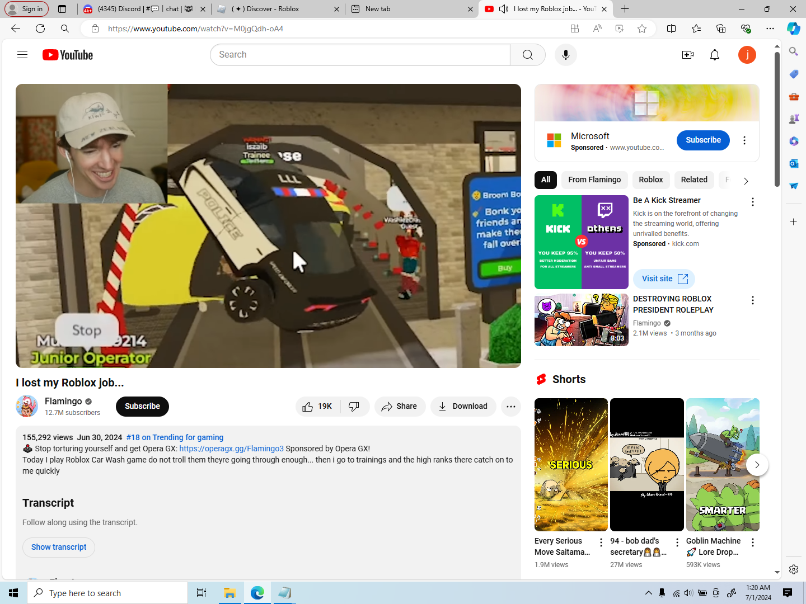Open the Create video icon
This screenshot has width=806, height=604.
tap(688, 55)
